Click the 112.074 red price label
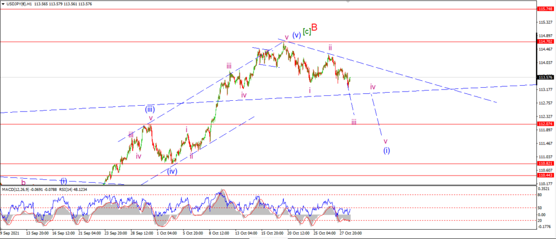The height and width of the screenshot is (239, 556). (545, 124)
